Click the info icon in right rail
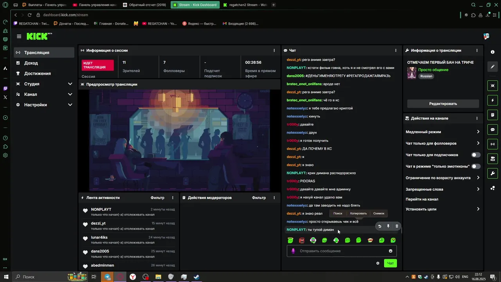The image size is (501, 282). [492, 52]
